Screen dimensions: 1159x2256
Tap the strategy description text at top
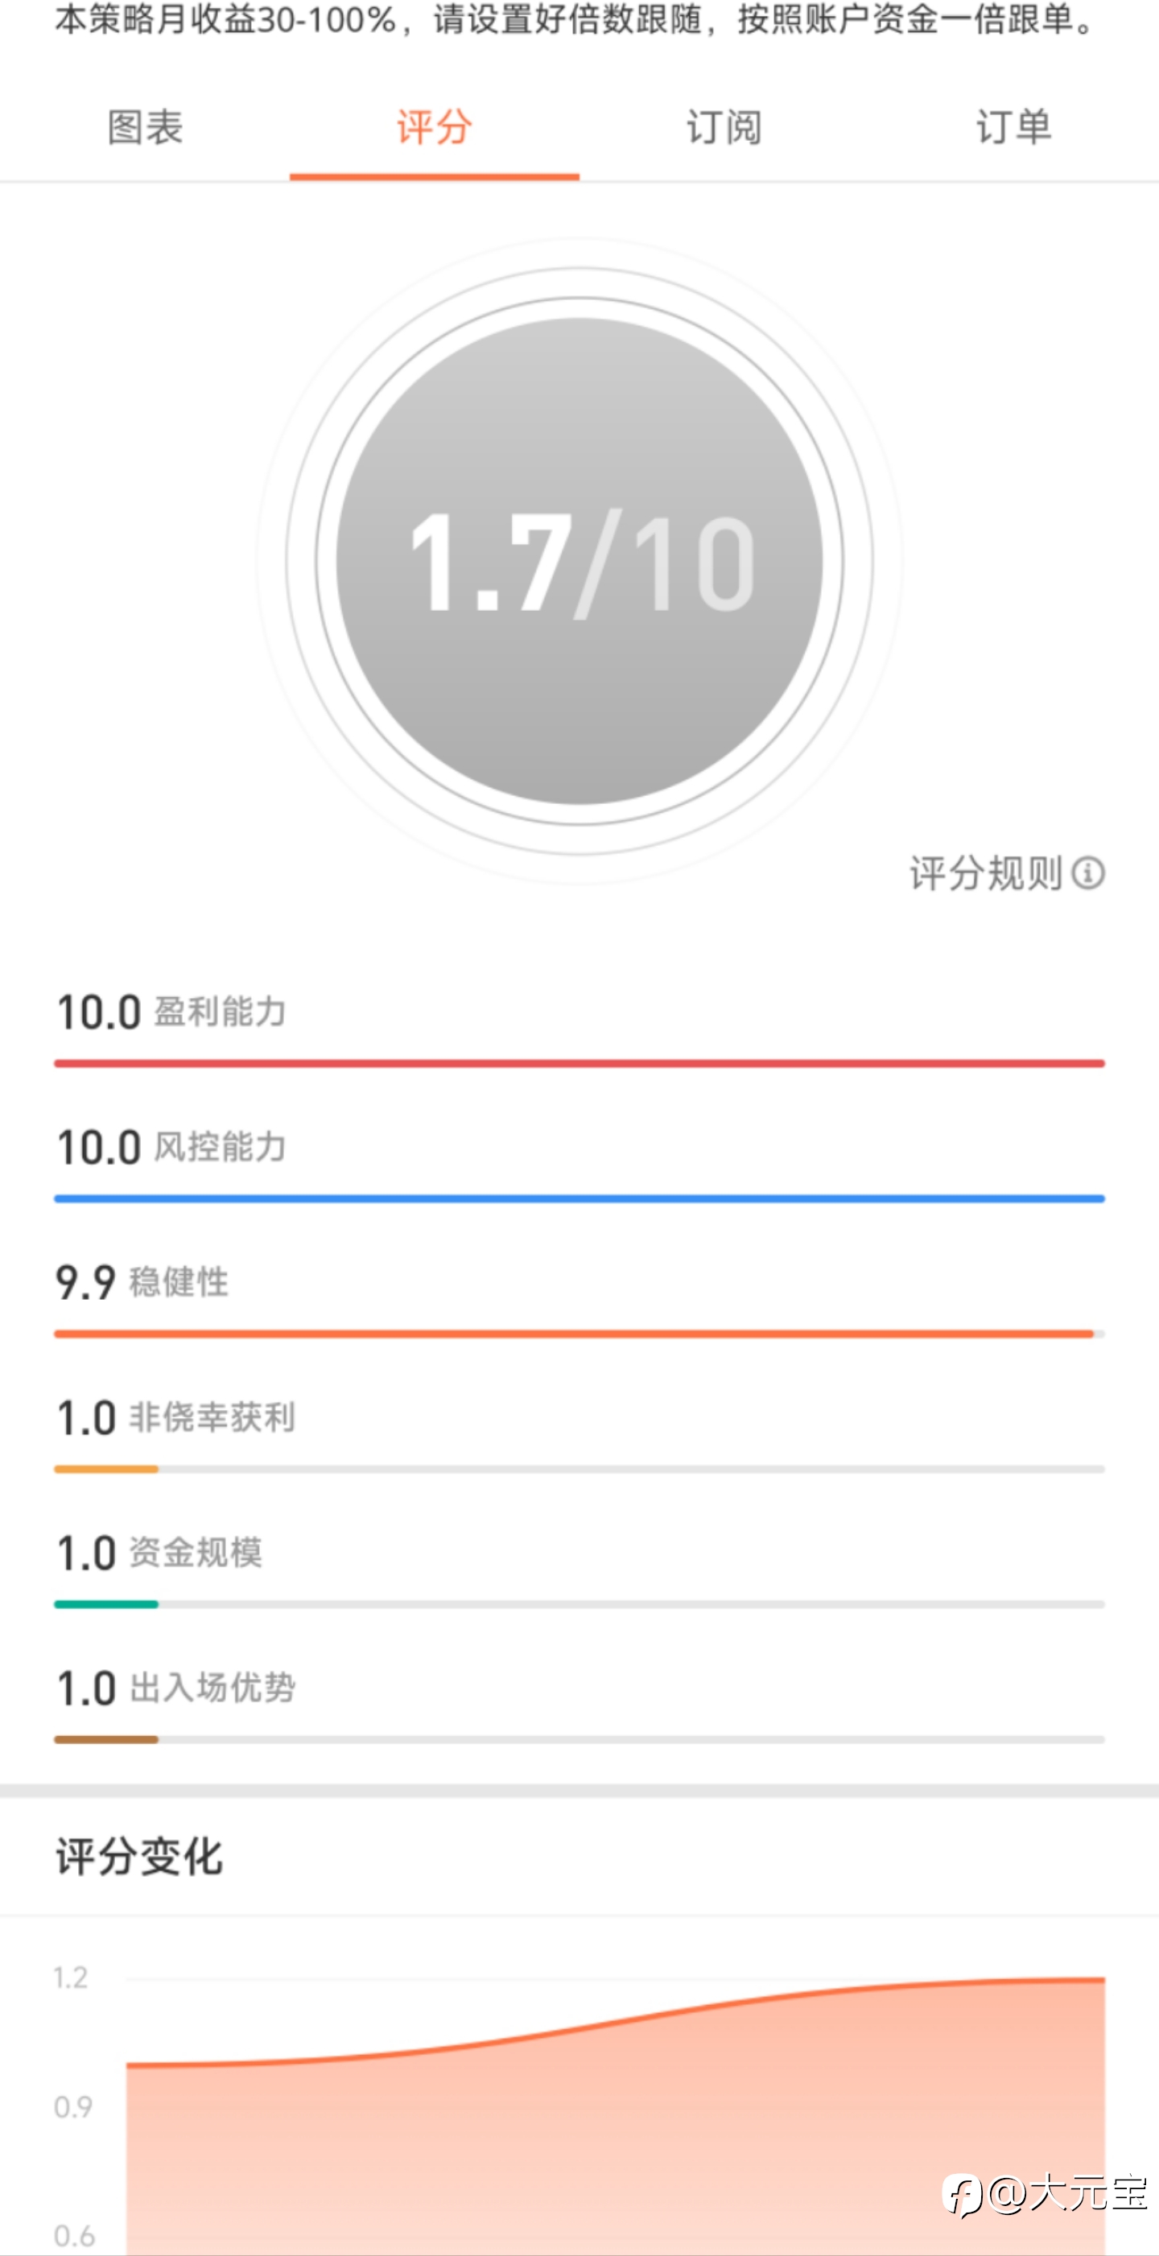point(575,19)
